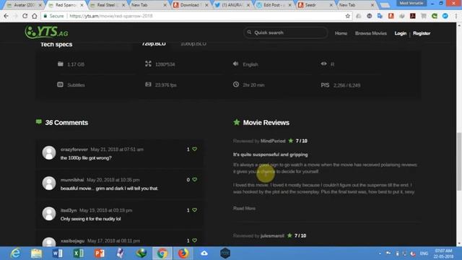Close the Red Sparrow browser tab

point(82,5)
